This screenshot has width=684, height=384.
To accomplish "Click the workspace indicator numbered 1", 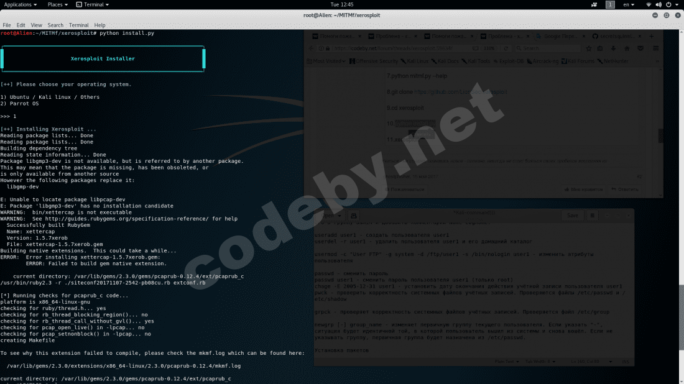I will (610, 4).
